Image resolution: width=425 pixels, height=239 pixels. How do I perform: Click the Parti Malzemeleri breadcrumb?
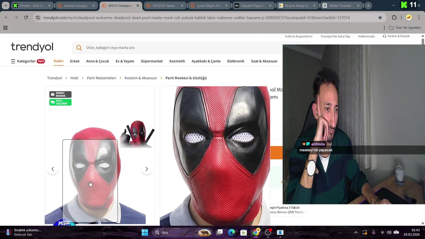pyautogui.click(x=102, y=78)
